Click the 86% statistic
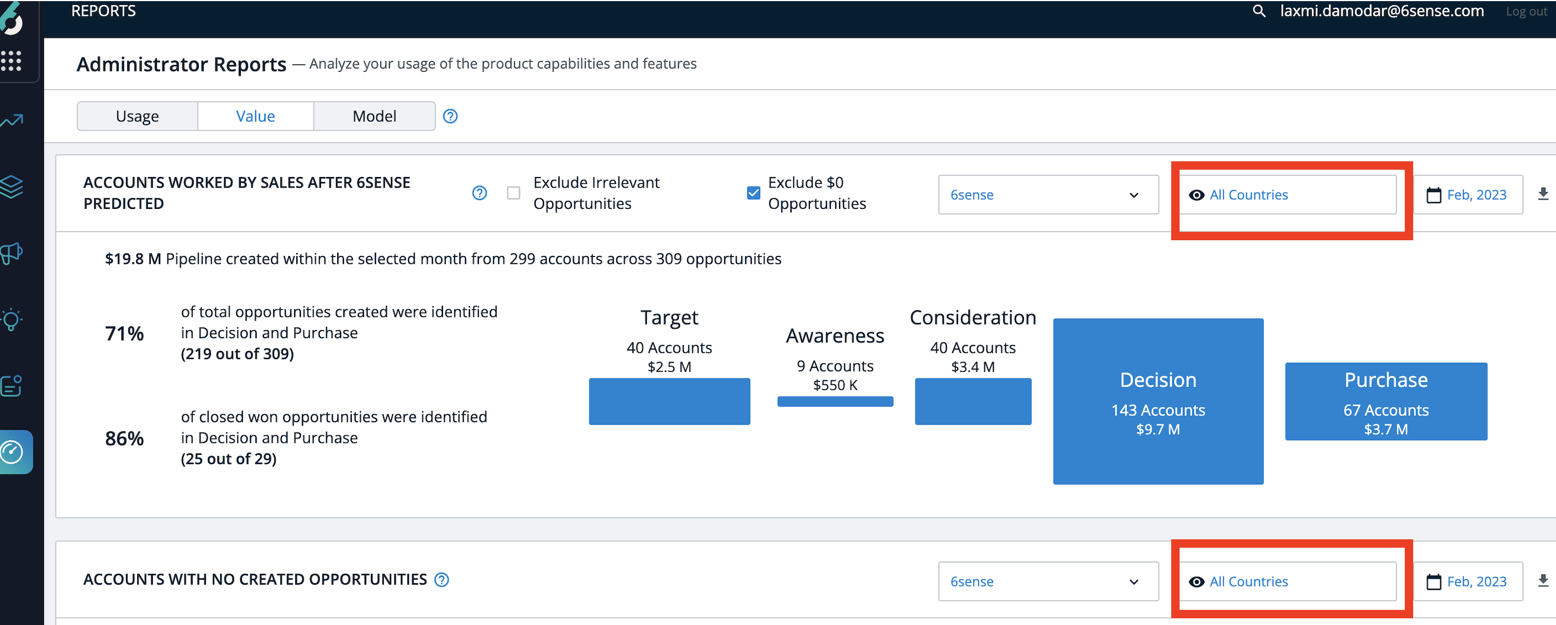Image resolution: width=1556 pixels, height=625 pixels. (124, 439)
